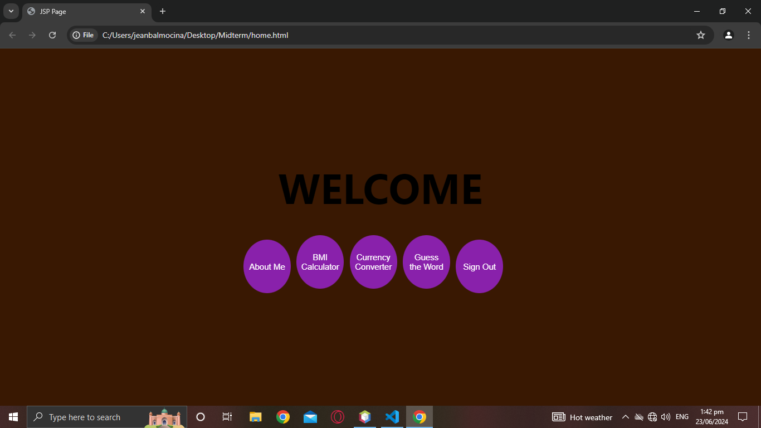Image resolution: width=761 pixels, height=428 pixels.
Task: Bookmark this page with the star icon
Action: click(x=701, y=35)
